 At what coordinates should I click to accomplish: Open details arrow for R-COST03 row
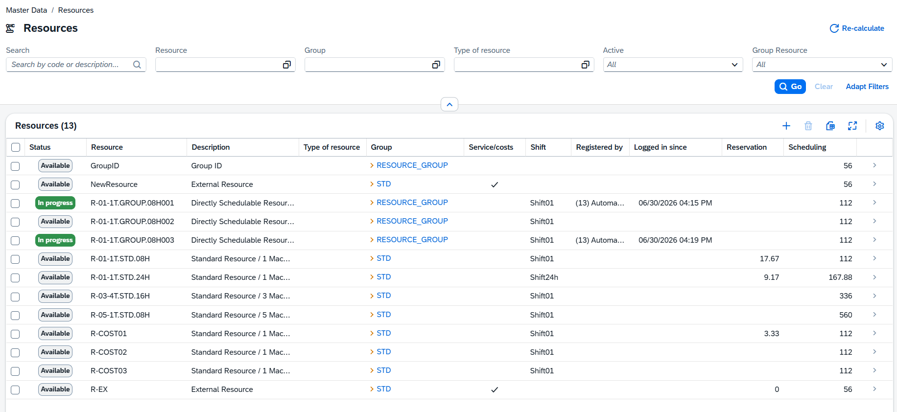point(874,370)
